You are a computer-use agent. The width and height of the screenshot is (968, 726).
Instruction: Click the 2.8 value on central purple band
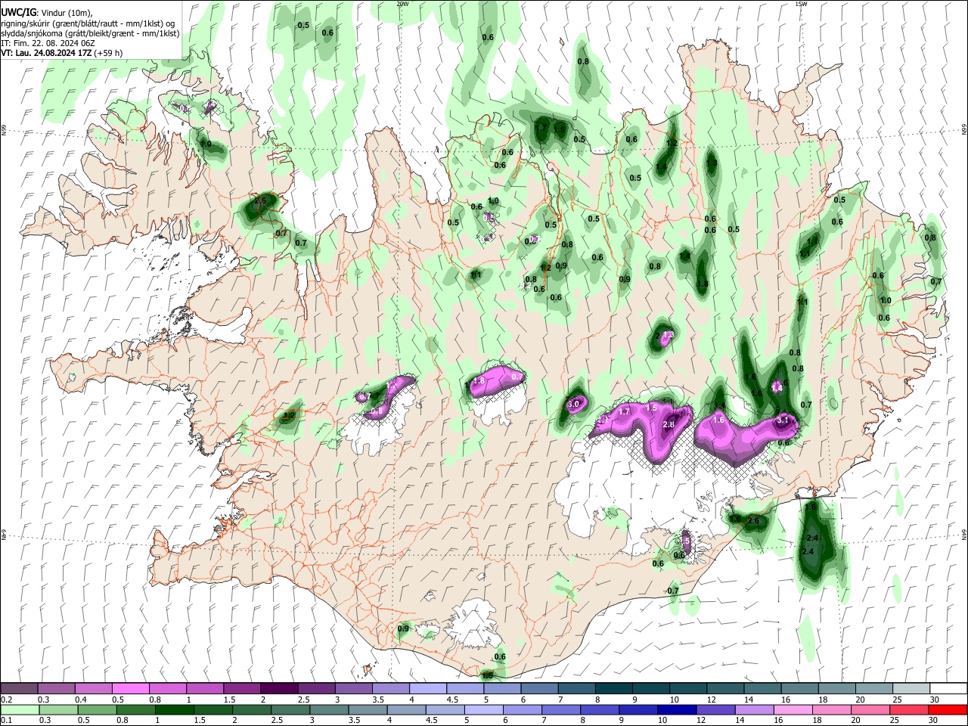pyautogui.click(x=669, y=425)
